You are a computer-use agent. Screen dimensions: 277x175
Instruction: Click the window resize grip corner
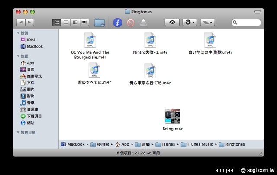[261, 154]
